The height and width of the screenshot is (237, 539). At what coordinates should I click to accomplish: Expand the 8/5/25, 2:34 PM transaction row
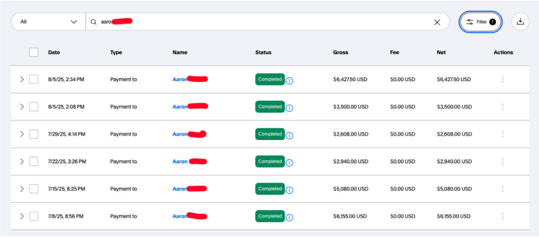click(22, 79)
